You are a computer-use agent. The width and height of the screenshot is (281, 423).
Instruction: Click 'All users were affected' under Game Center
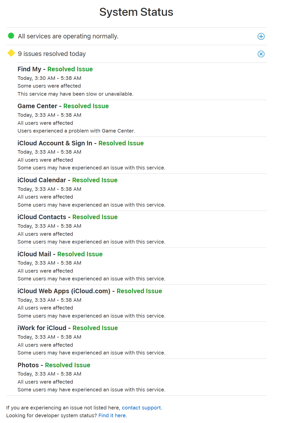[45, 123]
